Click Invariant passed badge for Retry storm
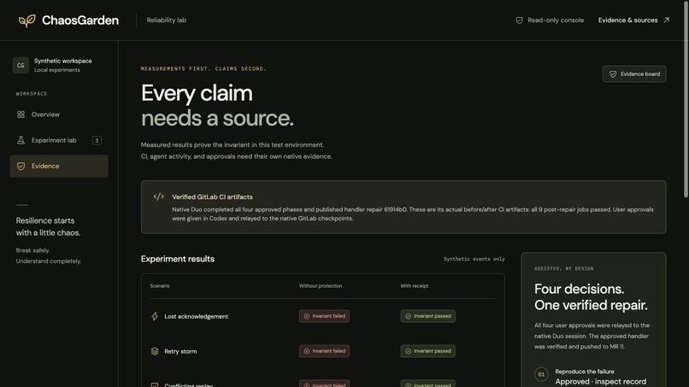 click(x=427, y=351)
